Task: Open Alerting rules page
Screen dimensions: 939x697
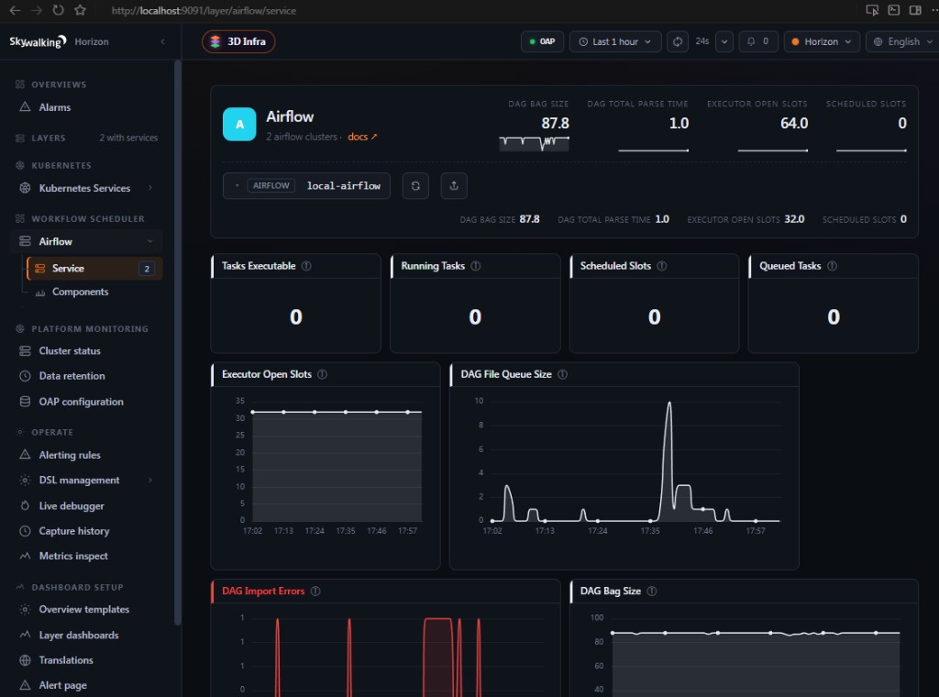Action: 87,455
